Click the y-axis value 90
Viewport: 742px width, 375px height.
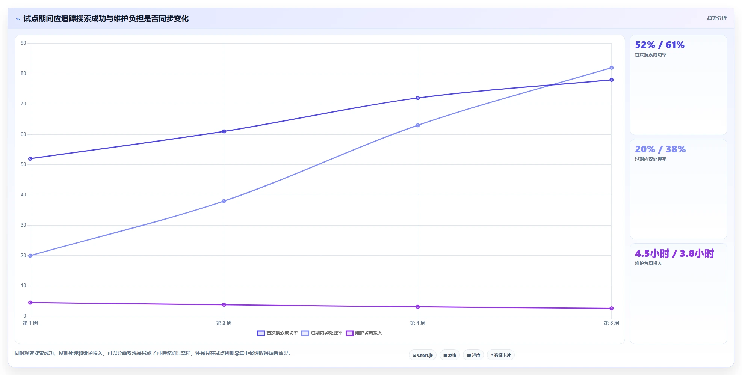[x=23, y=43]
